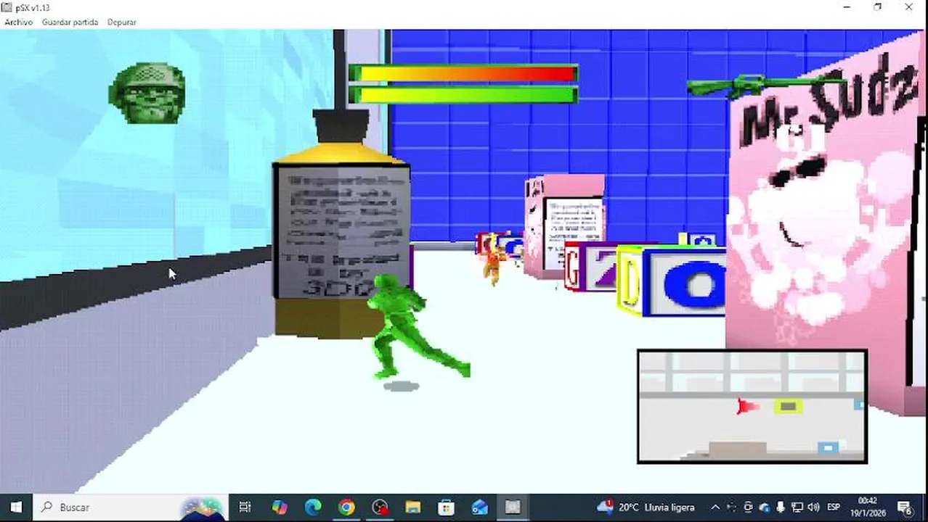The width and height of the screenshot is (928, 522).
Task: Open the Depurar menu
Action: (x=121, y=22)
